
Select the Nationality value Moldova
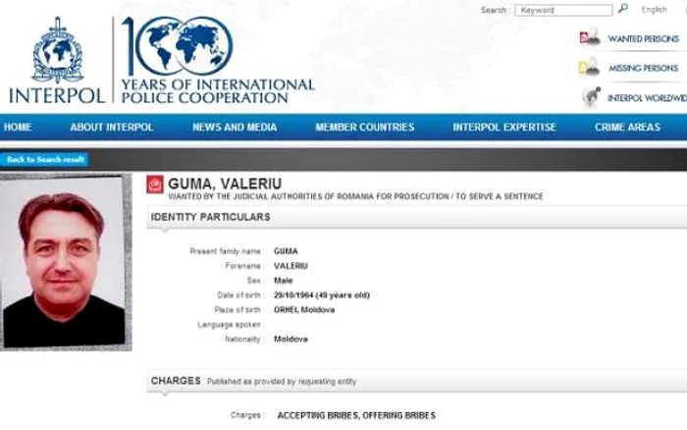[291, 340]
